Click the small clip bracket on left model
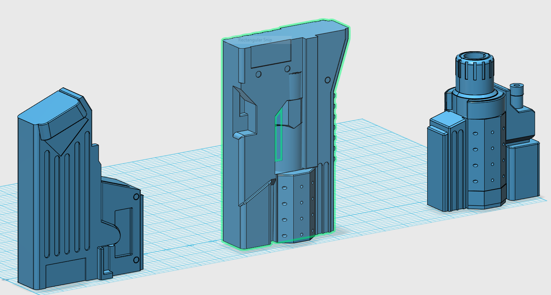 (105, 263)
